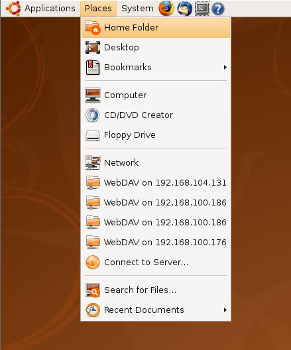Close the Places menu via its header
291x350 pixels.
[98, 9]
